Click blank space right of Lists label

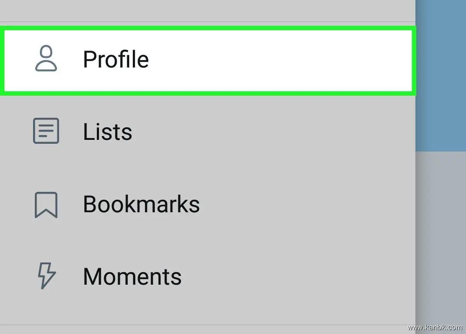(272, 132)
